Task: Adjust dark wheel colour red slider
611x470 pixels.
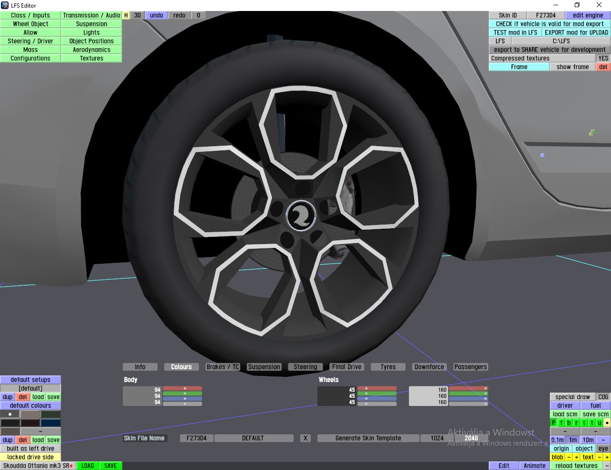Action: (x=377, y=388)
